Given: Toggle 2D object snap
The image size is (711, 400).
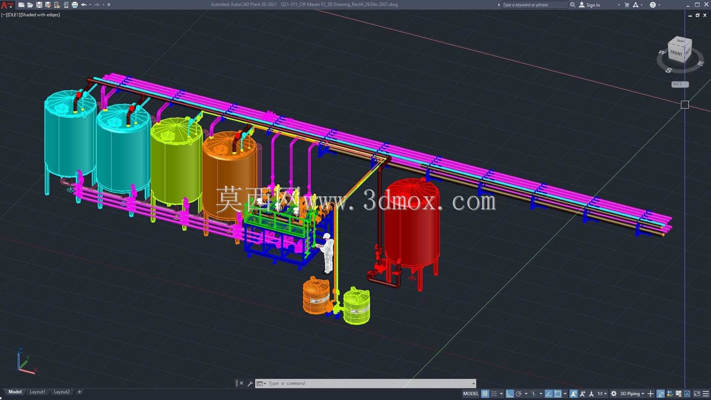Looking at the screenshot, I should pos(558,394).
